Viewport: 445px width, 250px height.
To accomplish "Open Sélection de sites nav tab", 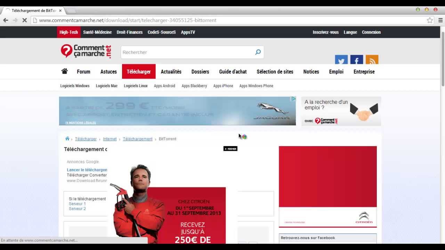I will point(275,72).
